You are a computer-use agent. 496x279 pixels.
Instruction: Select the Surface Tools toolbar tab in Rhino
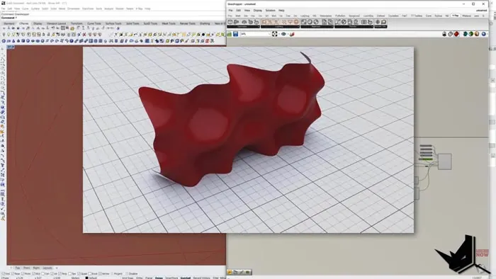(x=113, y=23)
